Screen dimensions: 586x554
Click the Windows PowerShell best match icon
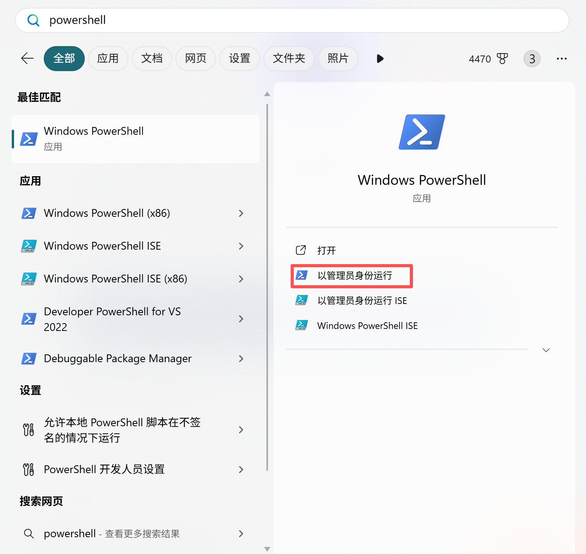pos(29,139)
